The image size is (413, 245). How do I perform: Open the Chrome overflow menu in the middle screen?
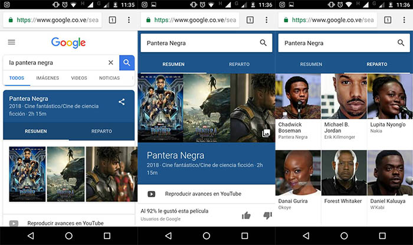[x=267, y=19]
